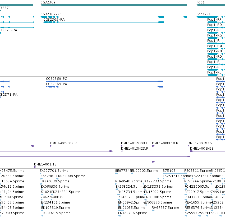Click EST EK254715.5prime
225x217 pixels.
177,176
